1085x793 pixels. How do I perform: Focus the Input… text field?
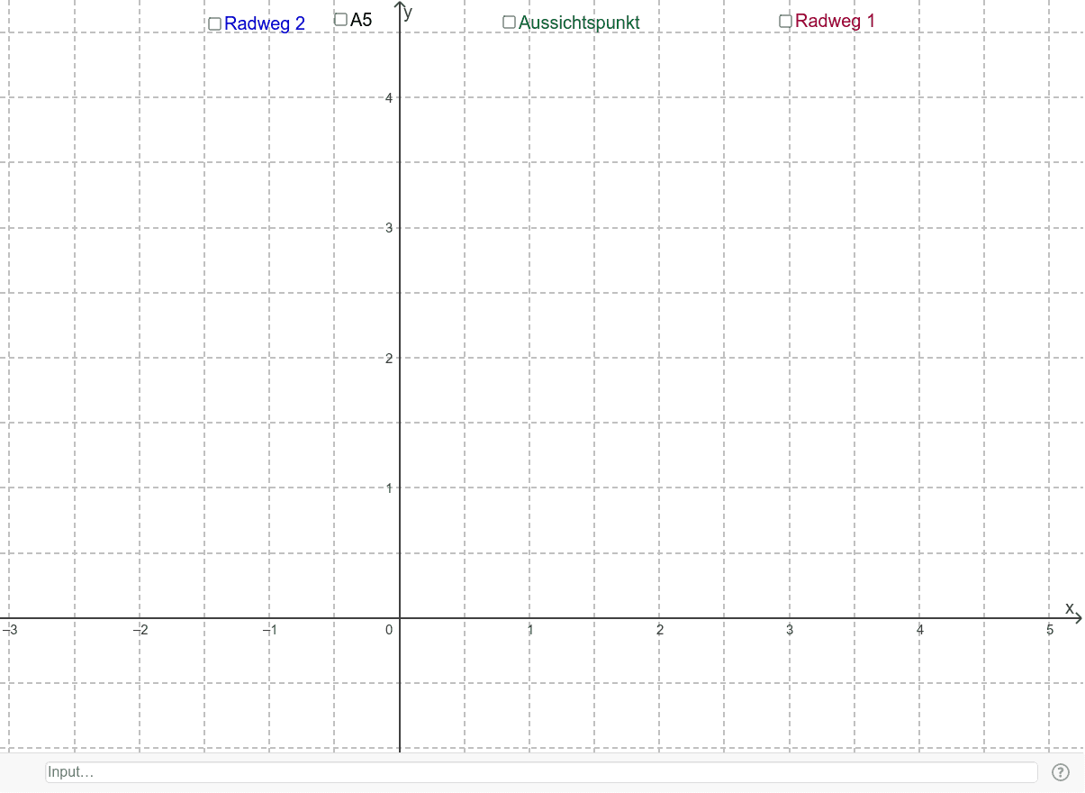(541, 772)
